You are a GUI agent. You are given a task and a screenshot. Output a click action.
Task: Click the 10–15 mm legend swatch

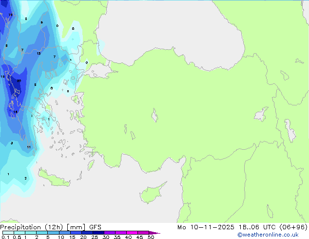[64, 233]
